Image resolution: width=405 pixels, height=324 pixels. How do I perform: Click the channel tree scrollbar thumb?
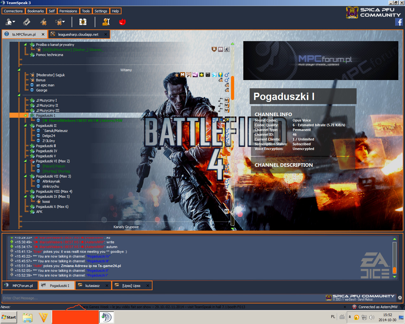pos(232,88)
